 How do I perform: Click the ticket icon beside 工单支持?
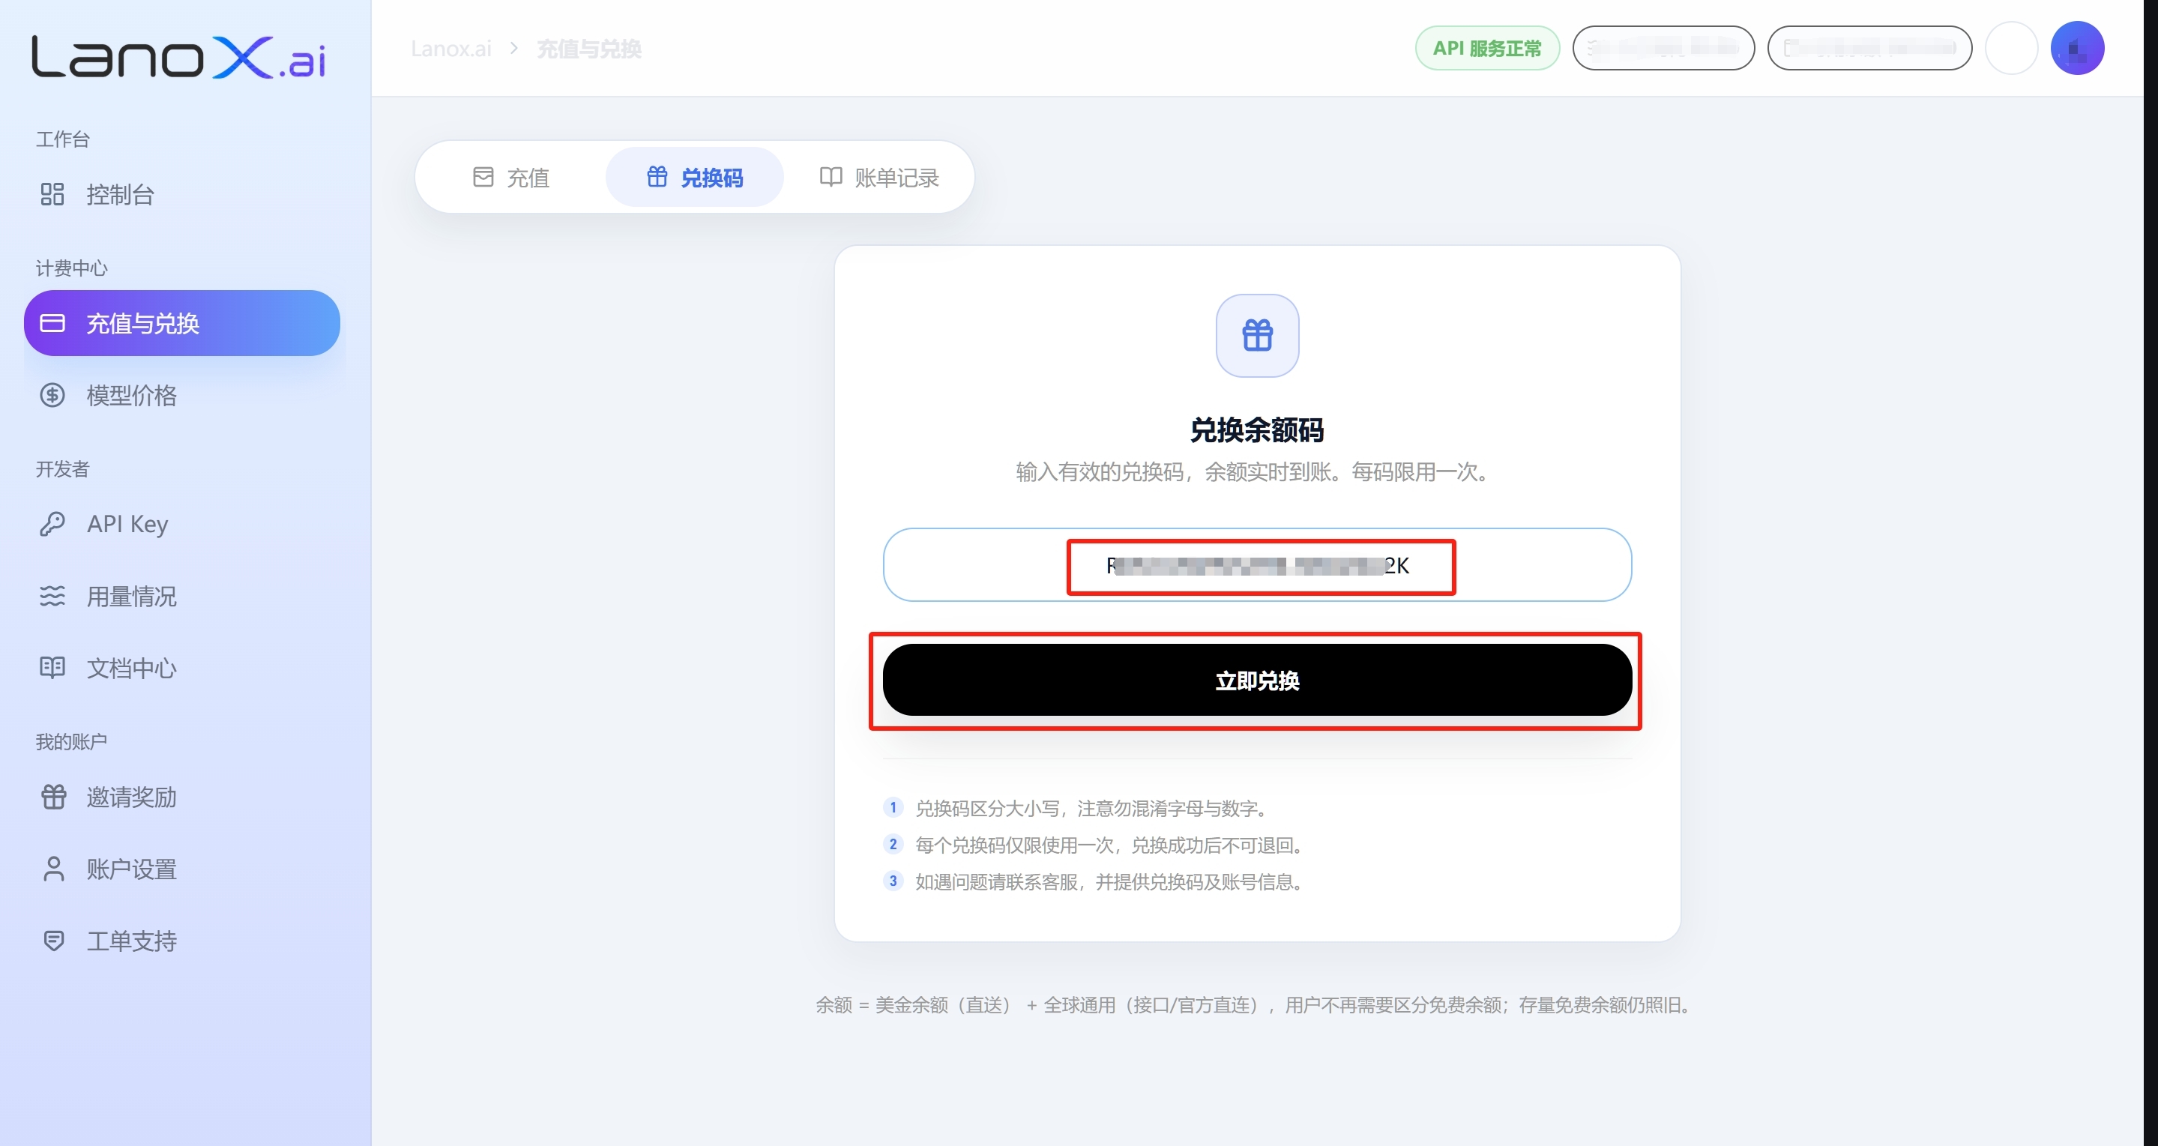click(54, 941)
